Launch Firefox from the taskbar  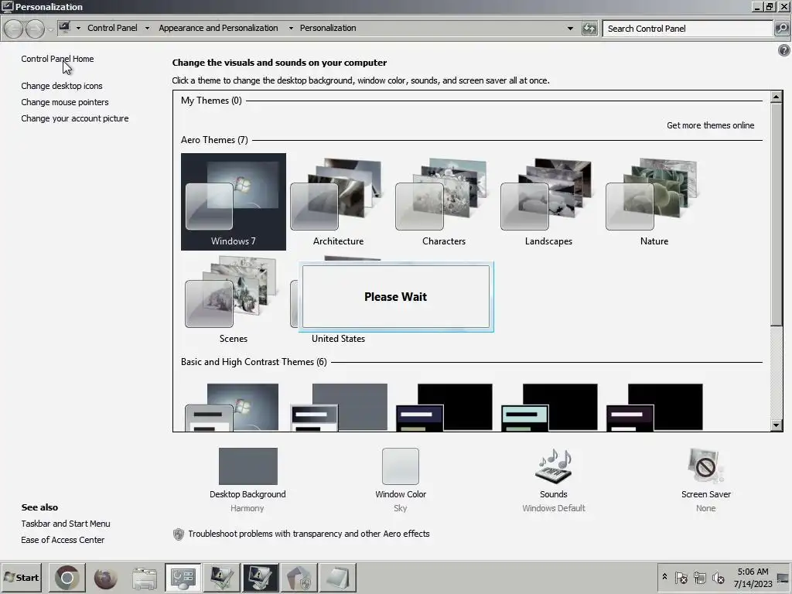pyautogui.click(x=105, y=578)
